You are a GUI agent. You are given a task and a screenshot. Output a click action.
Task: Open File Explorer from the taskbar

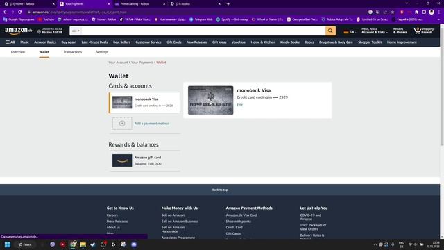point(83,244)
